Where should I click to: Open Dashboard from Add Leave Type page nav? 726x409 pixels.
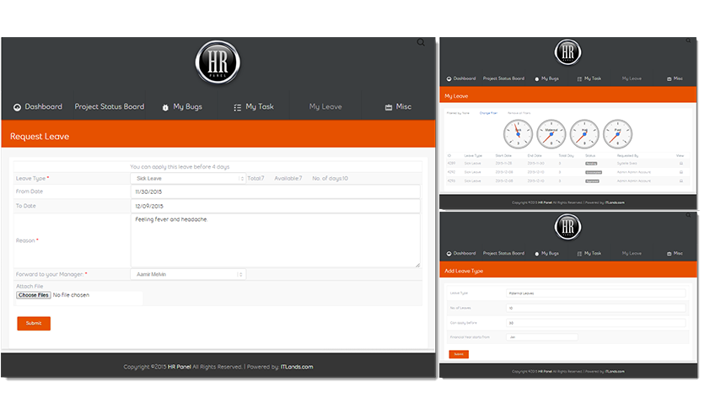pos(461,253)
